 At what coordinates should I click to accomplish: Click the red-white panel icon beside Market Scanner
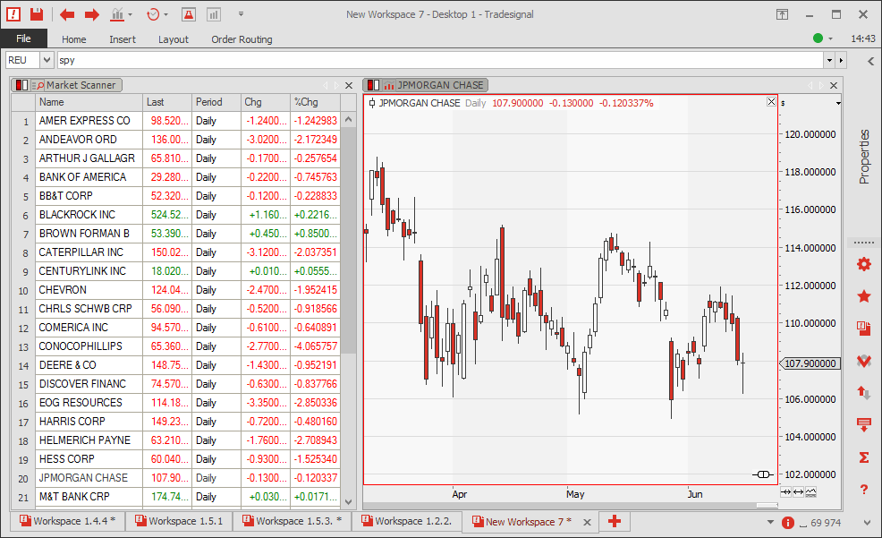pyautogui.click(x=22, y=86)
